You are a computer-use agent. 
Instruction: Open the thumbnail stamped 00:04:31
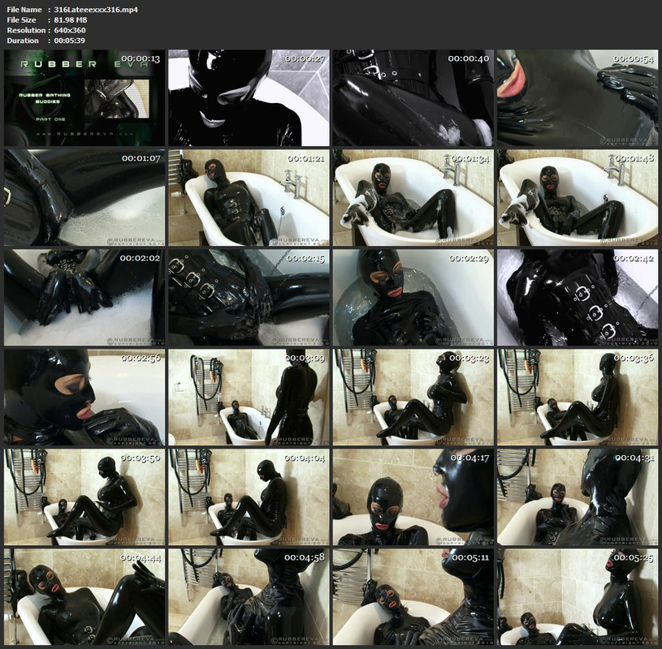578,497
